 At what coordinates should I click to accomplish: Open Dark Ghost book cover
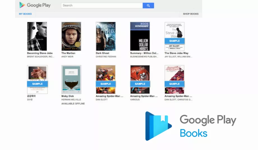click(106, 36)
